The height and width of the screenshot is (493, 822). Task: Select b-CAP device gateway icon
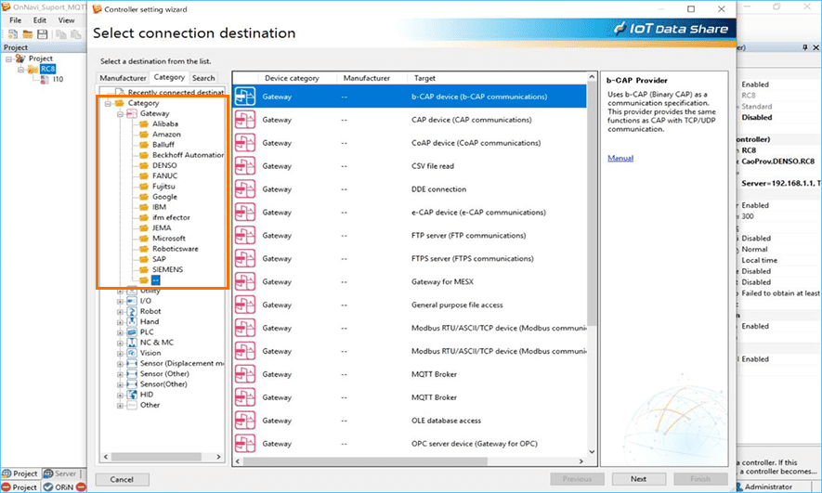pyautogui.click(x=245, y=97)
